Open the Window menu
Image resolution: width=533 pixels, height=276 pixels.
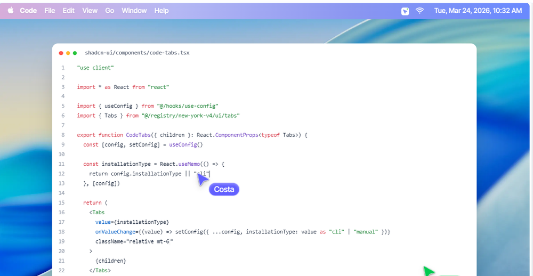[x=134, y=11]
